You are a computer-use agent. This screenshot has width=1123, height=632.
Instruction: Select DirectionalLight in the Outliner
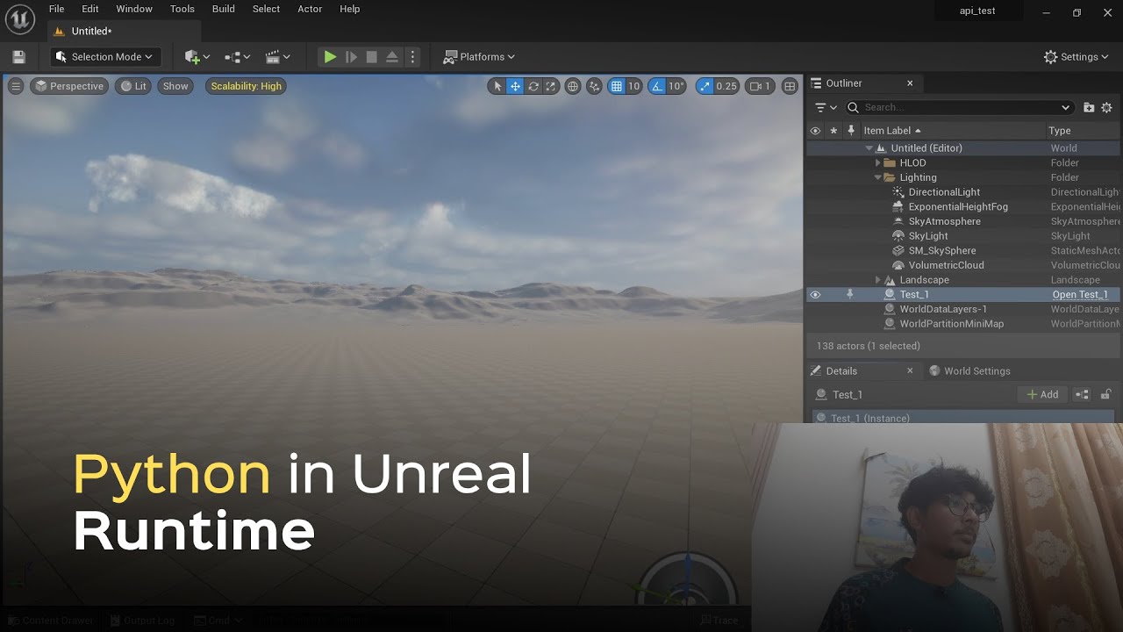(944, 192)
